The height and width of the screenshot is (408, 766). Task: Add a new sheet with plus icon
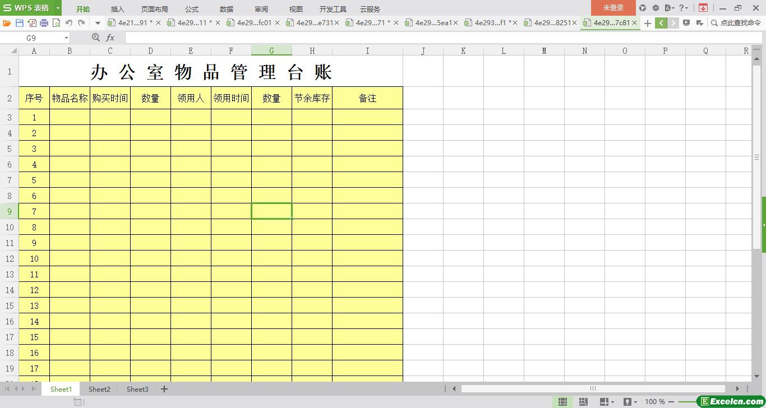(x=164, y=389)
